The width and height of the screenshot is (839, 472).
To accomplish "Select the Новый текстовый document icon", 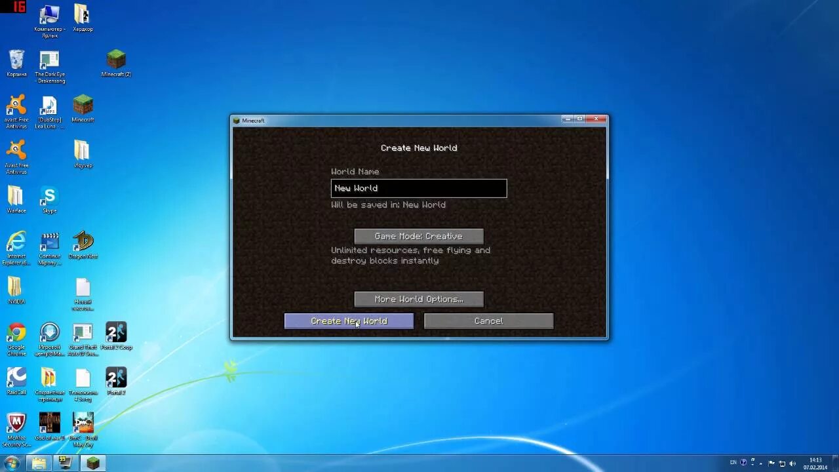I will pos(83,294).
